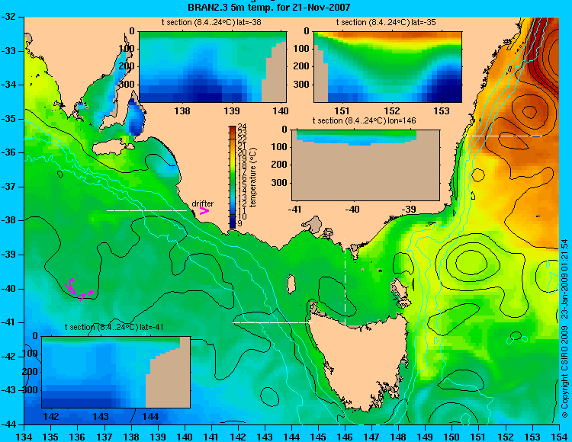Click the 'drifter' label on the map
This screenshot has width=572, height=442.
(203, 203)
